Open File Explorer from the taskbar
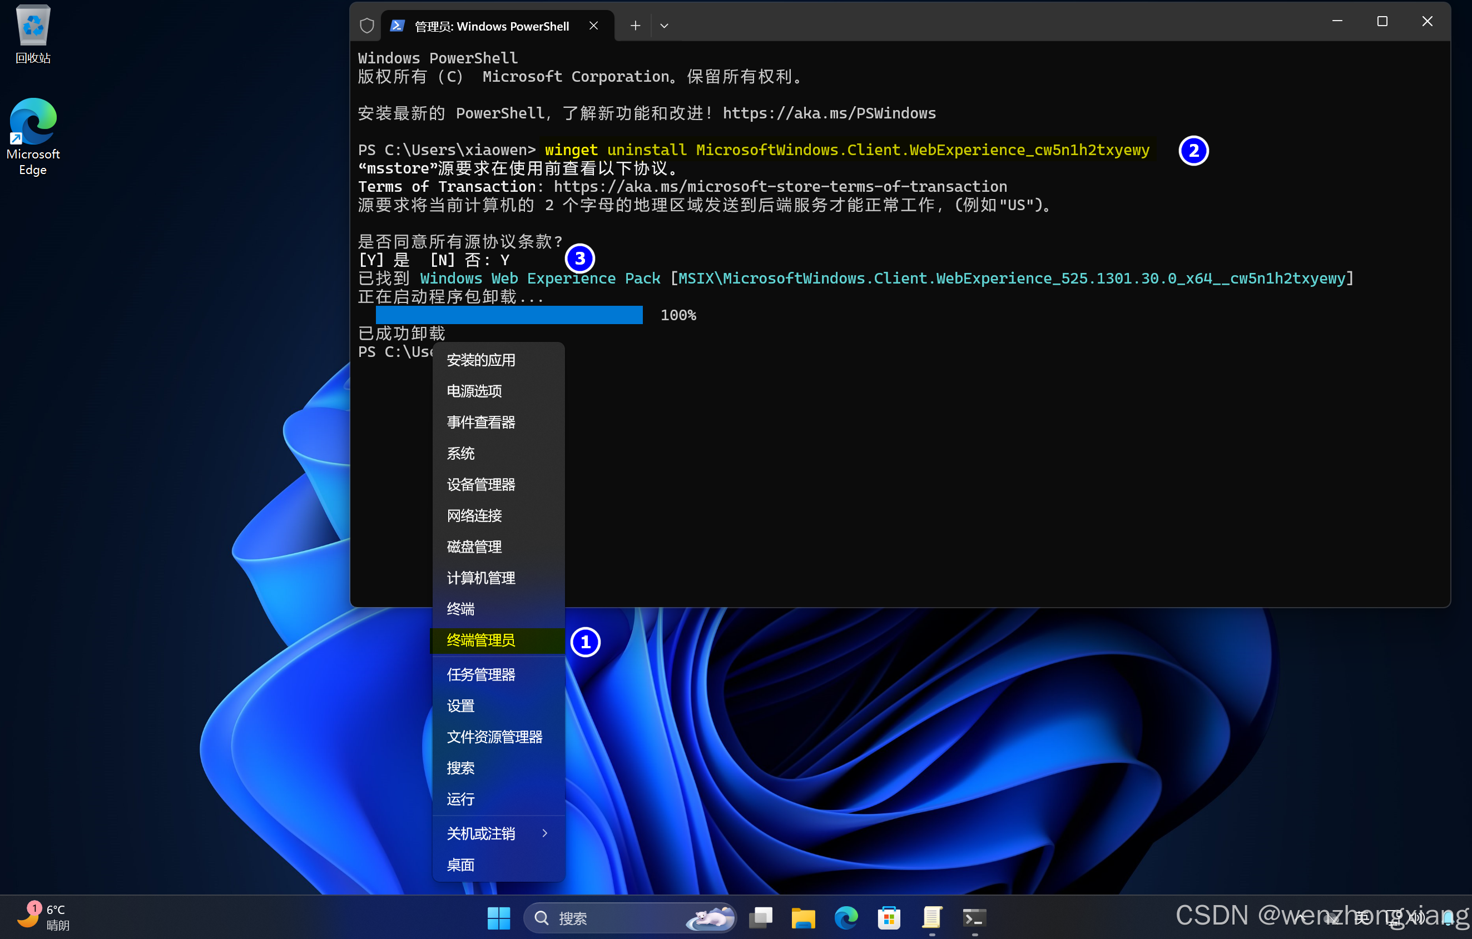Viewport: 1472px width, 939px height. point(802,918)
